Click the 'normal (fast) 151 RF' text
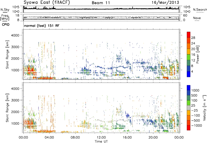The image size is (207, 143). point(42,26)
